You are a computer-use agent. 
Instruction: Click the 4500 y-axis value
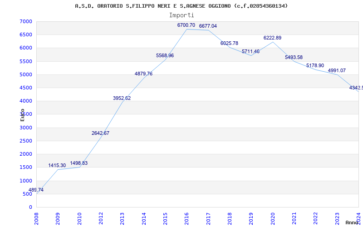click(26, 88)
